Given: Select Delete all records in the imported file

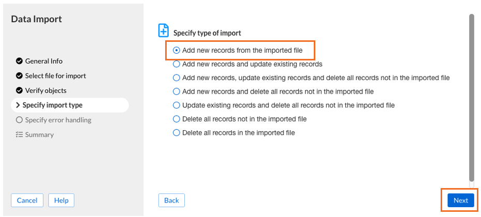Looking at the screenshot, I should point(177,133).
